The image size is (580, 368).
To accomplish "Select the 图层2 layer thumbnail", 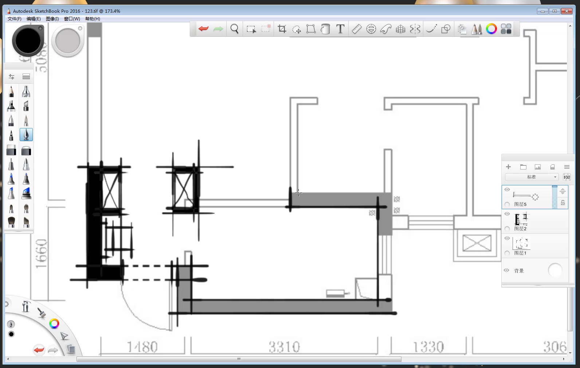I will pyautogui.click(x=521, y=219).
